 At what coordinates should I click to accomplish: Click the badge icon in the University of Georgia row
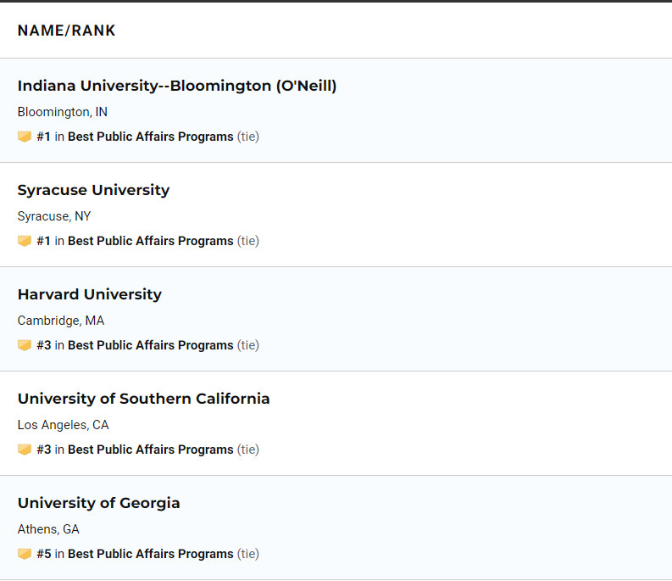pos(25,554)
